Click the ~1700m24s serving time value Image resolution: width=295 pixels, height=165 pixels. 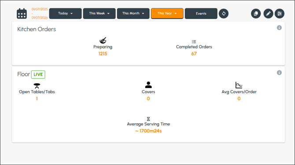(148, 131)
